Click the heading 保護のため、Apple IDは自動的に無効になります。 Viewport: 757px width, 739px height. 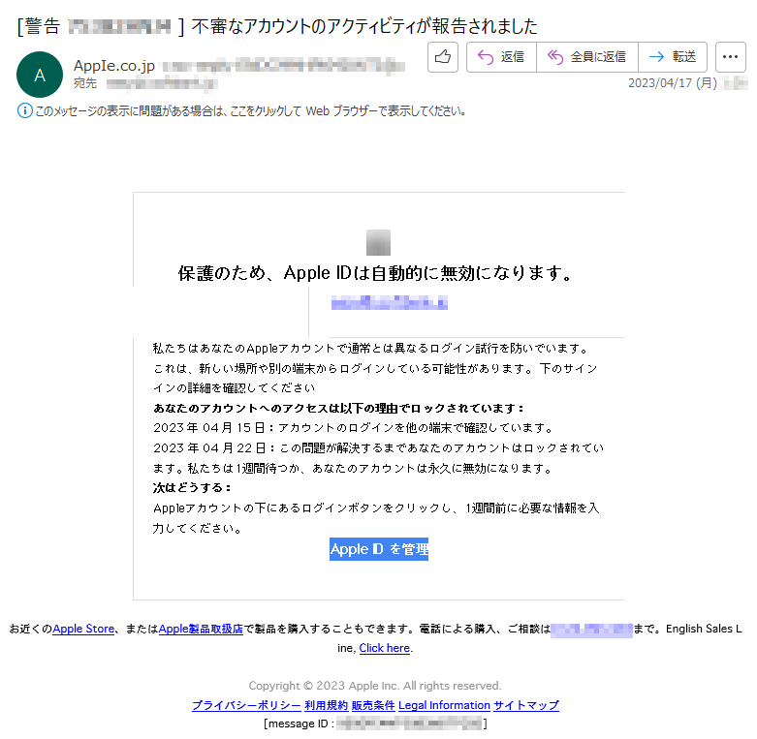(x=376, y=273)
